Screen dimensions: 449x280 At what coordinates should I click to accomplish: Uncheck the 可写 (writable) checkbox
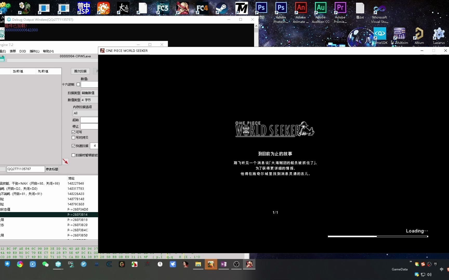click(74, 132)
